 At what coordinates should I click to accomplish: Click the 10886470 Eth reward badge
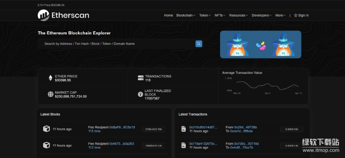(153, 146)
